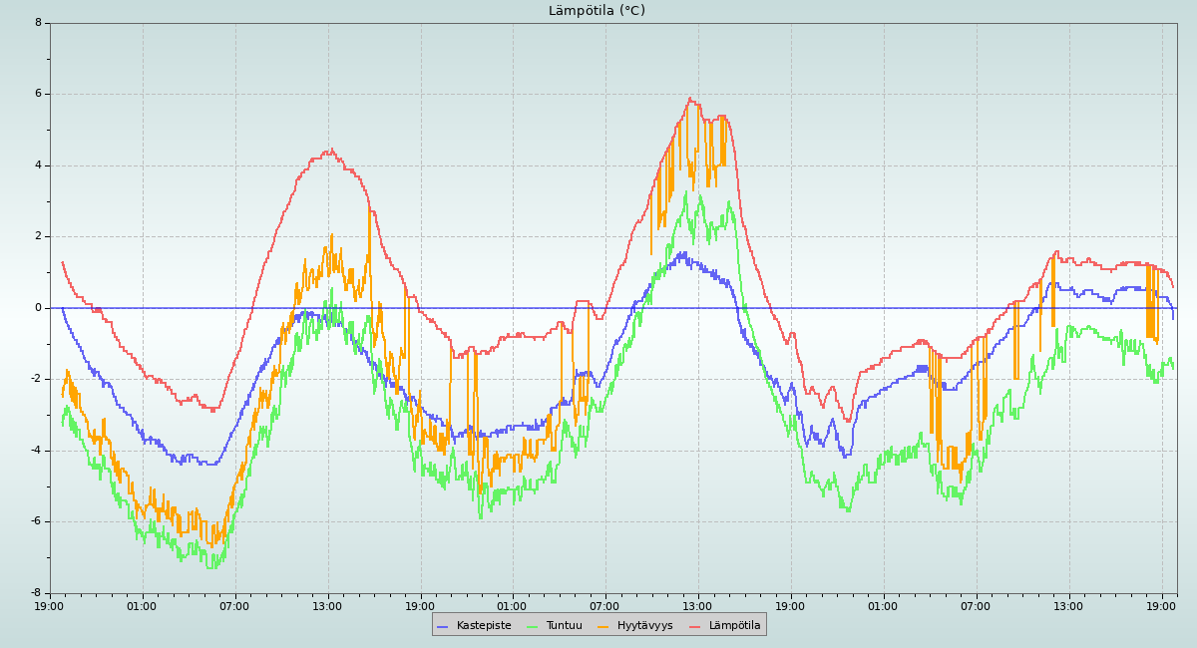Image resolution: width=1197 pixels, height=648 pixels.
Task: Click the -8 label on temperature axis
Action: (36, 593)
